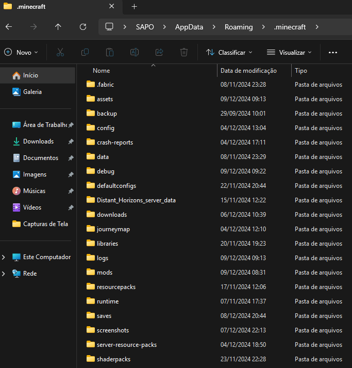This screenshot has height=368, width=352.
Task: Click the computer icon in address bar
Action: (x=109, y=27)
